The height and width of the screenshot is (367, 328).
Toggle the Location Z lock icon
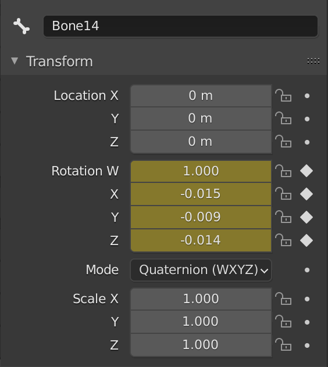(x=283, y=141)
